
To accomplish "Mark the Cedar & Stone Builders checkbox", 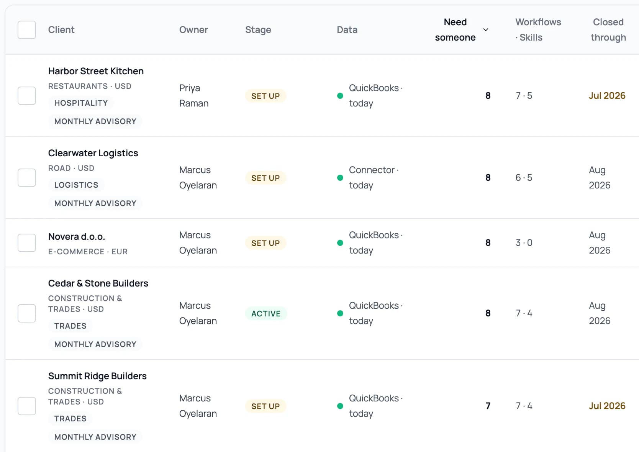I will (27, 313).
